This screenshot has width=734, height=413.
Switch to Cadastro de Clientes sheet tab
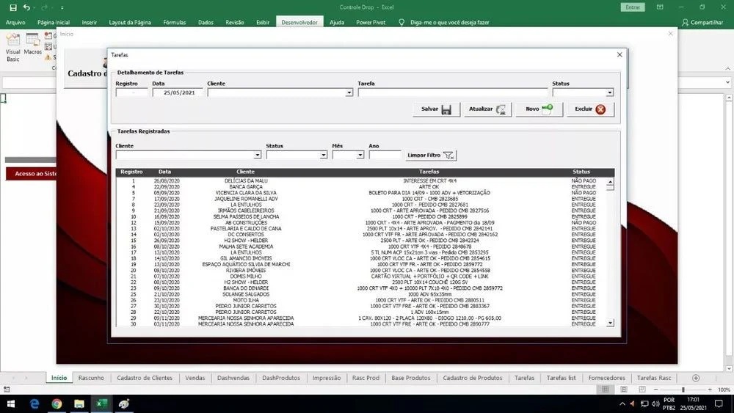[145, 378]
